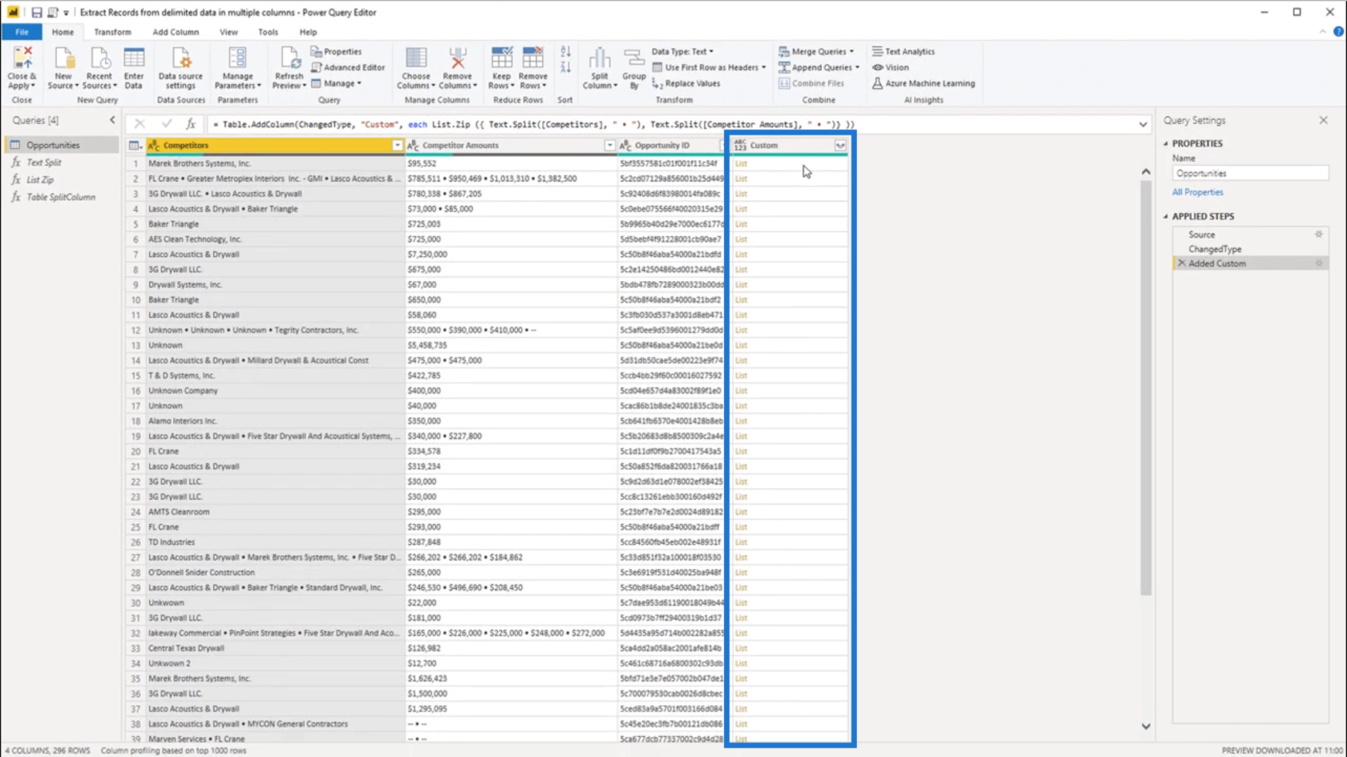Select the Table SplitColumn query
Viewport: 1347px width, 757px height.
tap(60, 197)
